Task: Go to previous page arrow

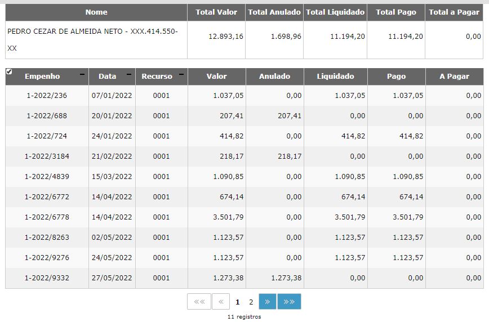Action: [x=221, y=301]
